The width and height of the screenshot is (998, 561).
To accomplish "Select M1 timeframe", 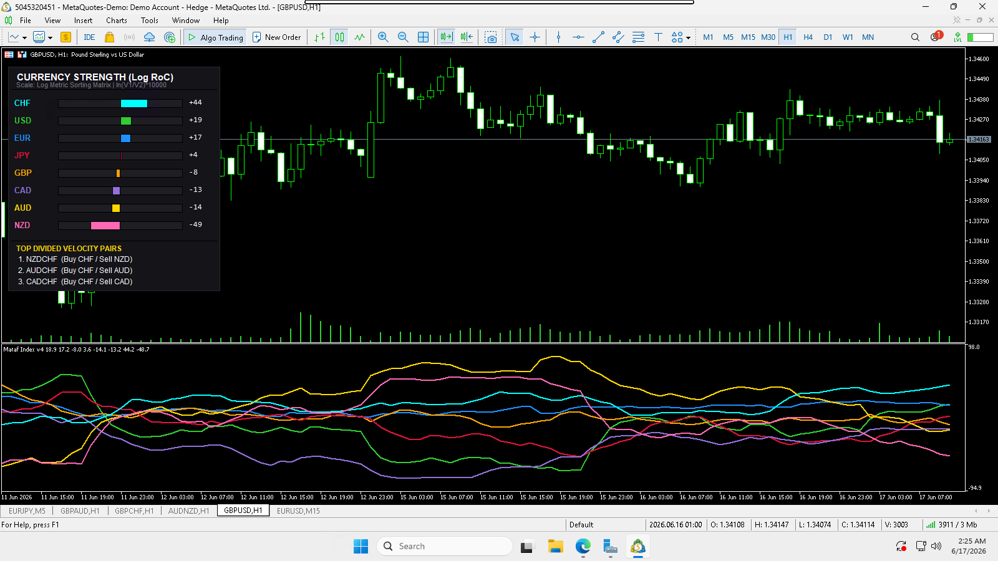I will point(708,37).
